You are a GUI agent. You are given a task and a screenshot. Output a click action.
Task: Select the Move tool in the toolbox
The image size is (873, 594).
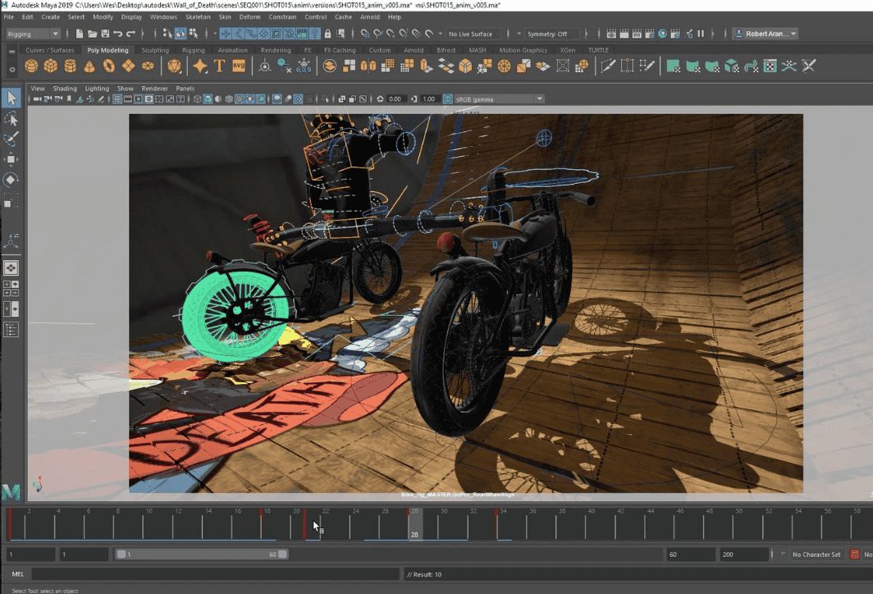pyautogui.click(x=11, y=159)
